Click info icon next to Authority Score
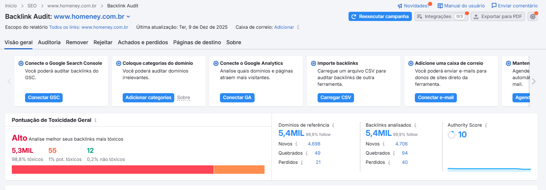 tap(486, 125)
